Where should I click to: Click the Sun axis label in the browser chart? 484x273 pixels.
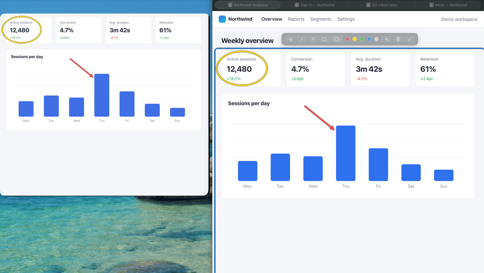[x=444, y=186]
